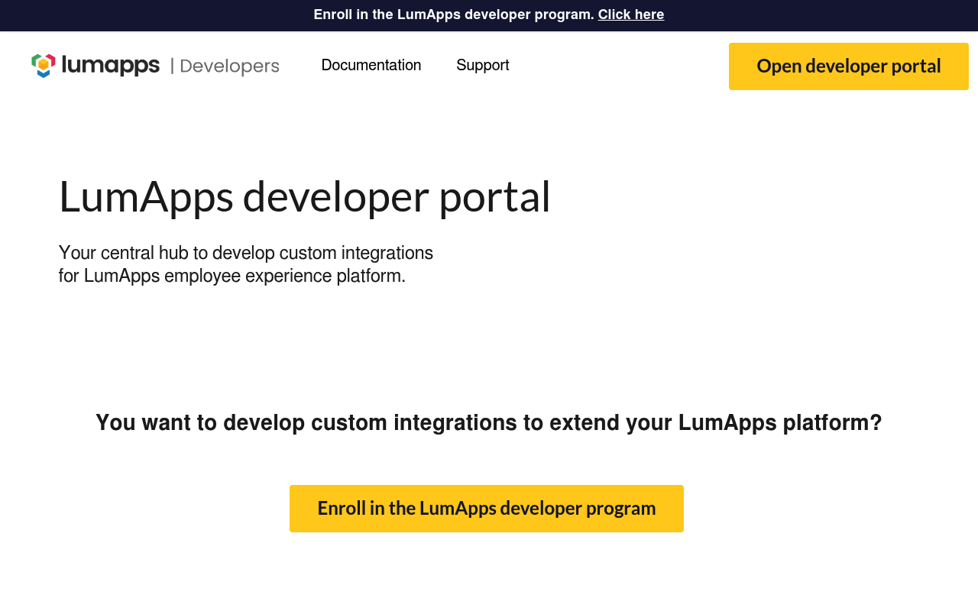Select the 'LumApps developer portal' heading
Image resolution: width=978 pixels, height=611 pixels.
[x=305, y=196]
